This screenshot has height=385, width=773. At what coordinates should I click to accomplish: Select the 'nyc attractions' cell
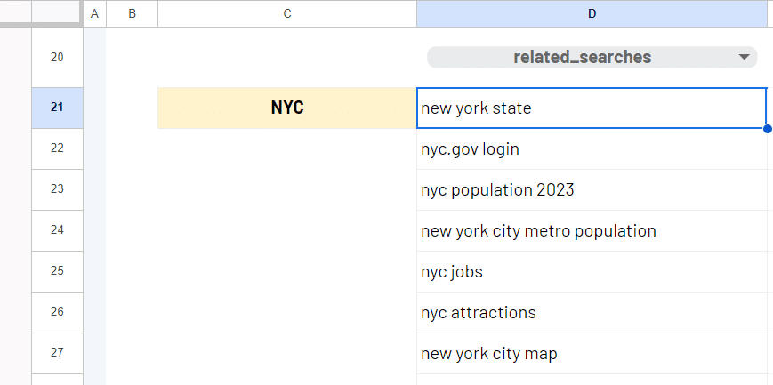pos(591,313)
